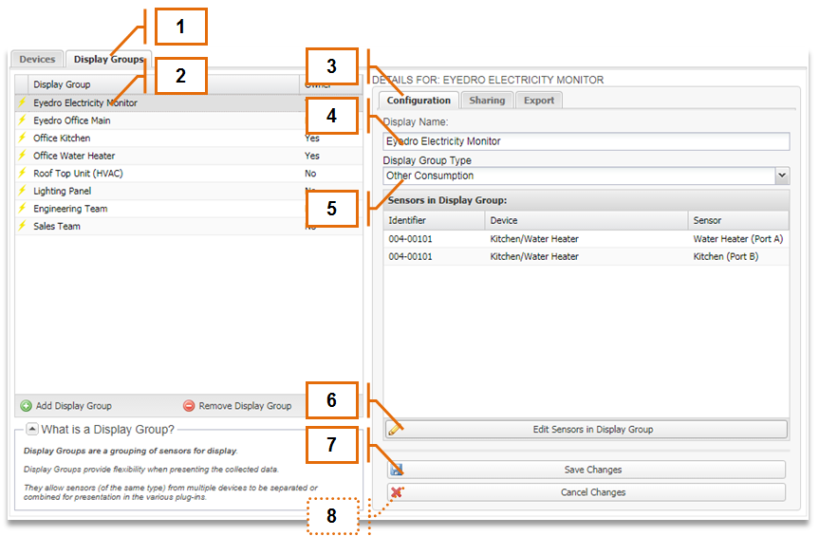Click 004-00101 identifier in Water Heater (Port A) row
Viewport: 819px width, 536px height.
410,239
